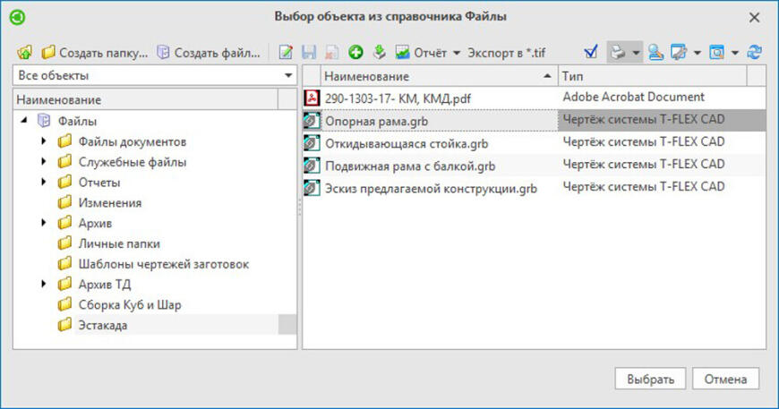
Task: Click Создать файл... button
Action: (x=208, y=52)
